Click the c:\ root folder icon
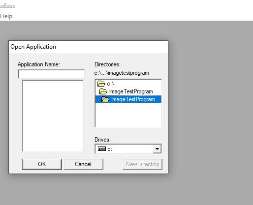The image size is (253, 205). tap(101, 84)
